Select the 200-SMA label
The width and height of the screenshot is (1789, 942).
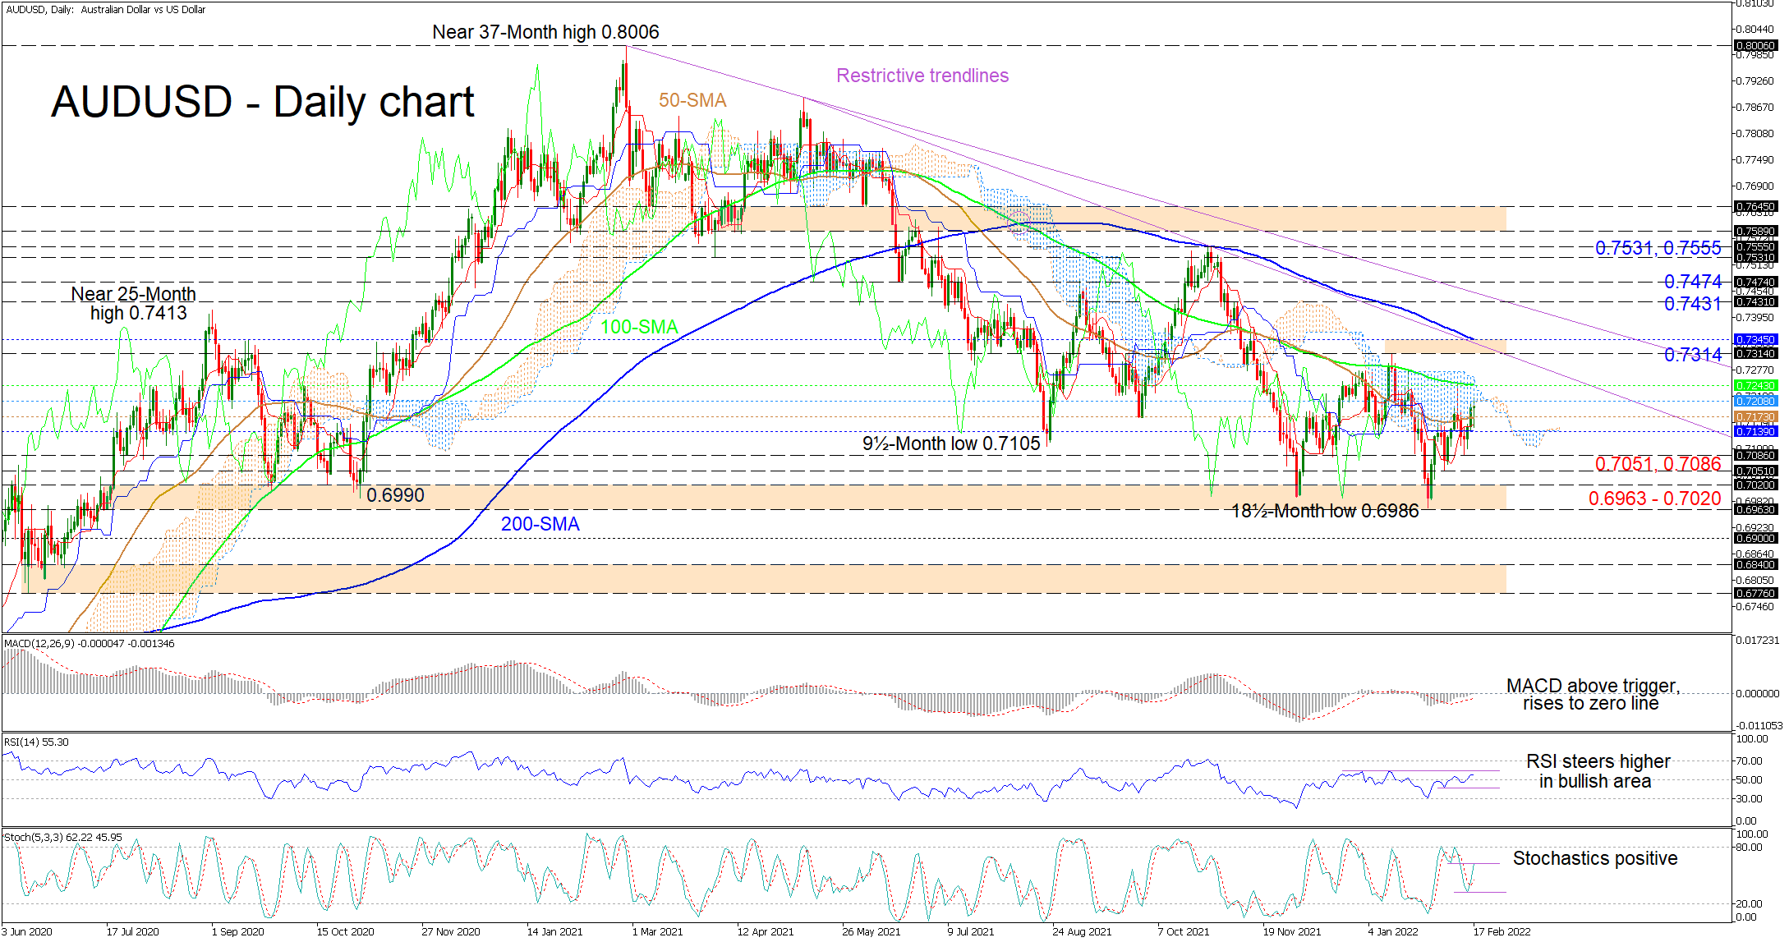[540, 524]
